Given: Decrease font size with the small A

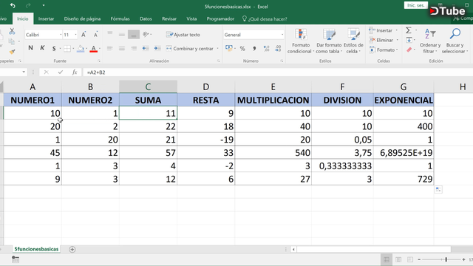Looking at the screenshot, I should click(95, 35).
